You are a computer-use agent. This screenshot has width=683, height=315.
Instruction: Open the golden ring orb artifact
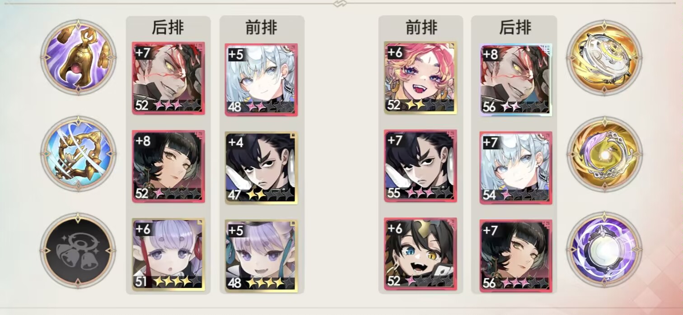point(604,154)
